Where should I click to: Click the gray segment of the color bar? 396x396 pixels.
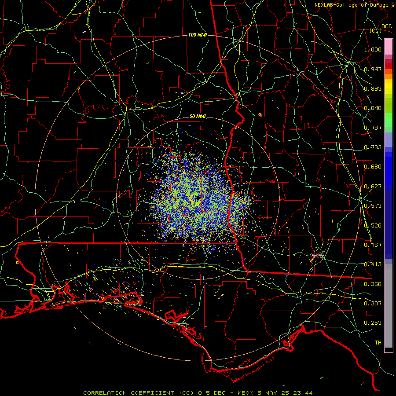point(389,306)
